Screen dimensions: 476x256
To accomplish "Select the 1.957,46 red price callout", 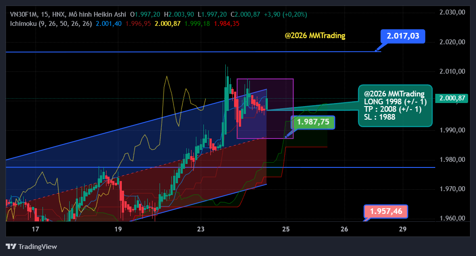I will click(386, 211).
